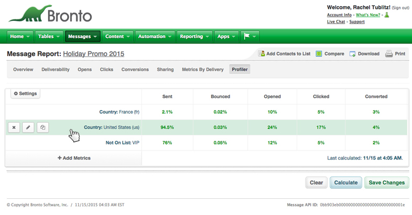This screenshot has height=215, width=412.
Task: Switch to the Deliverability tab
Action: click(56, 69)
